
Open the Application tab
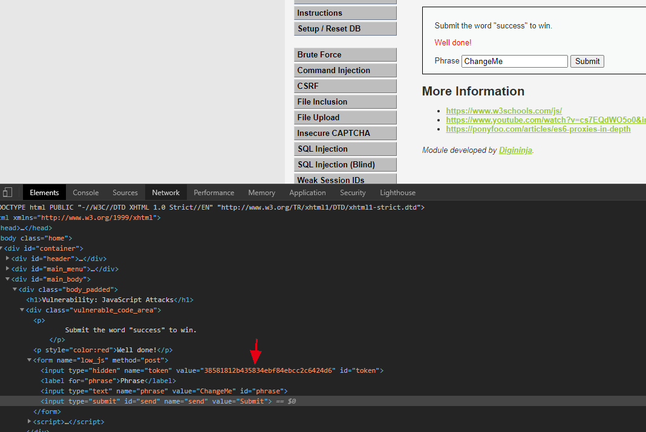307,193
